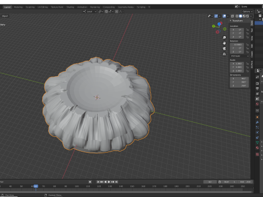Switch to the Sculpting workspace tab

click(30, 7)
